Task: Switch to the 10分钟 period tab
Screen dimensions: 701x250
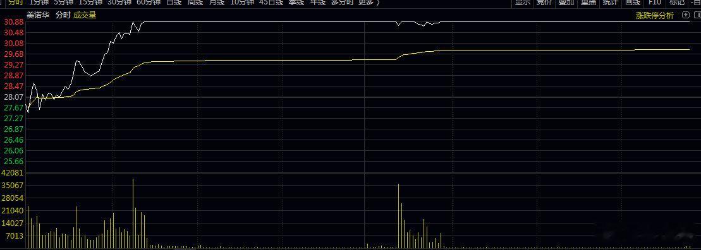Action: point(242,3)
